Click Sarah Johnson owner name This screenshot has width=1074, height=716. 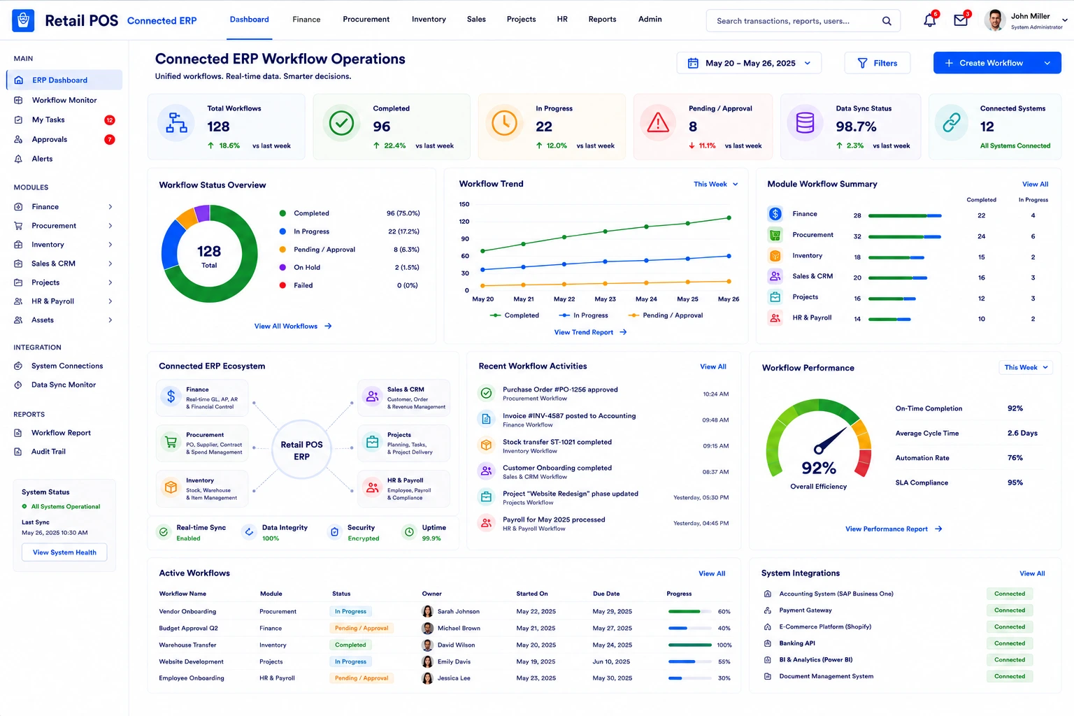459,612
